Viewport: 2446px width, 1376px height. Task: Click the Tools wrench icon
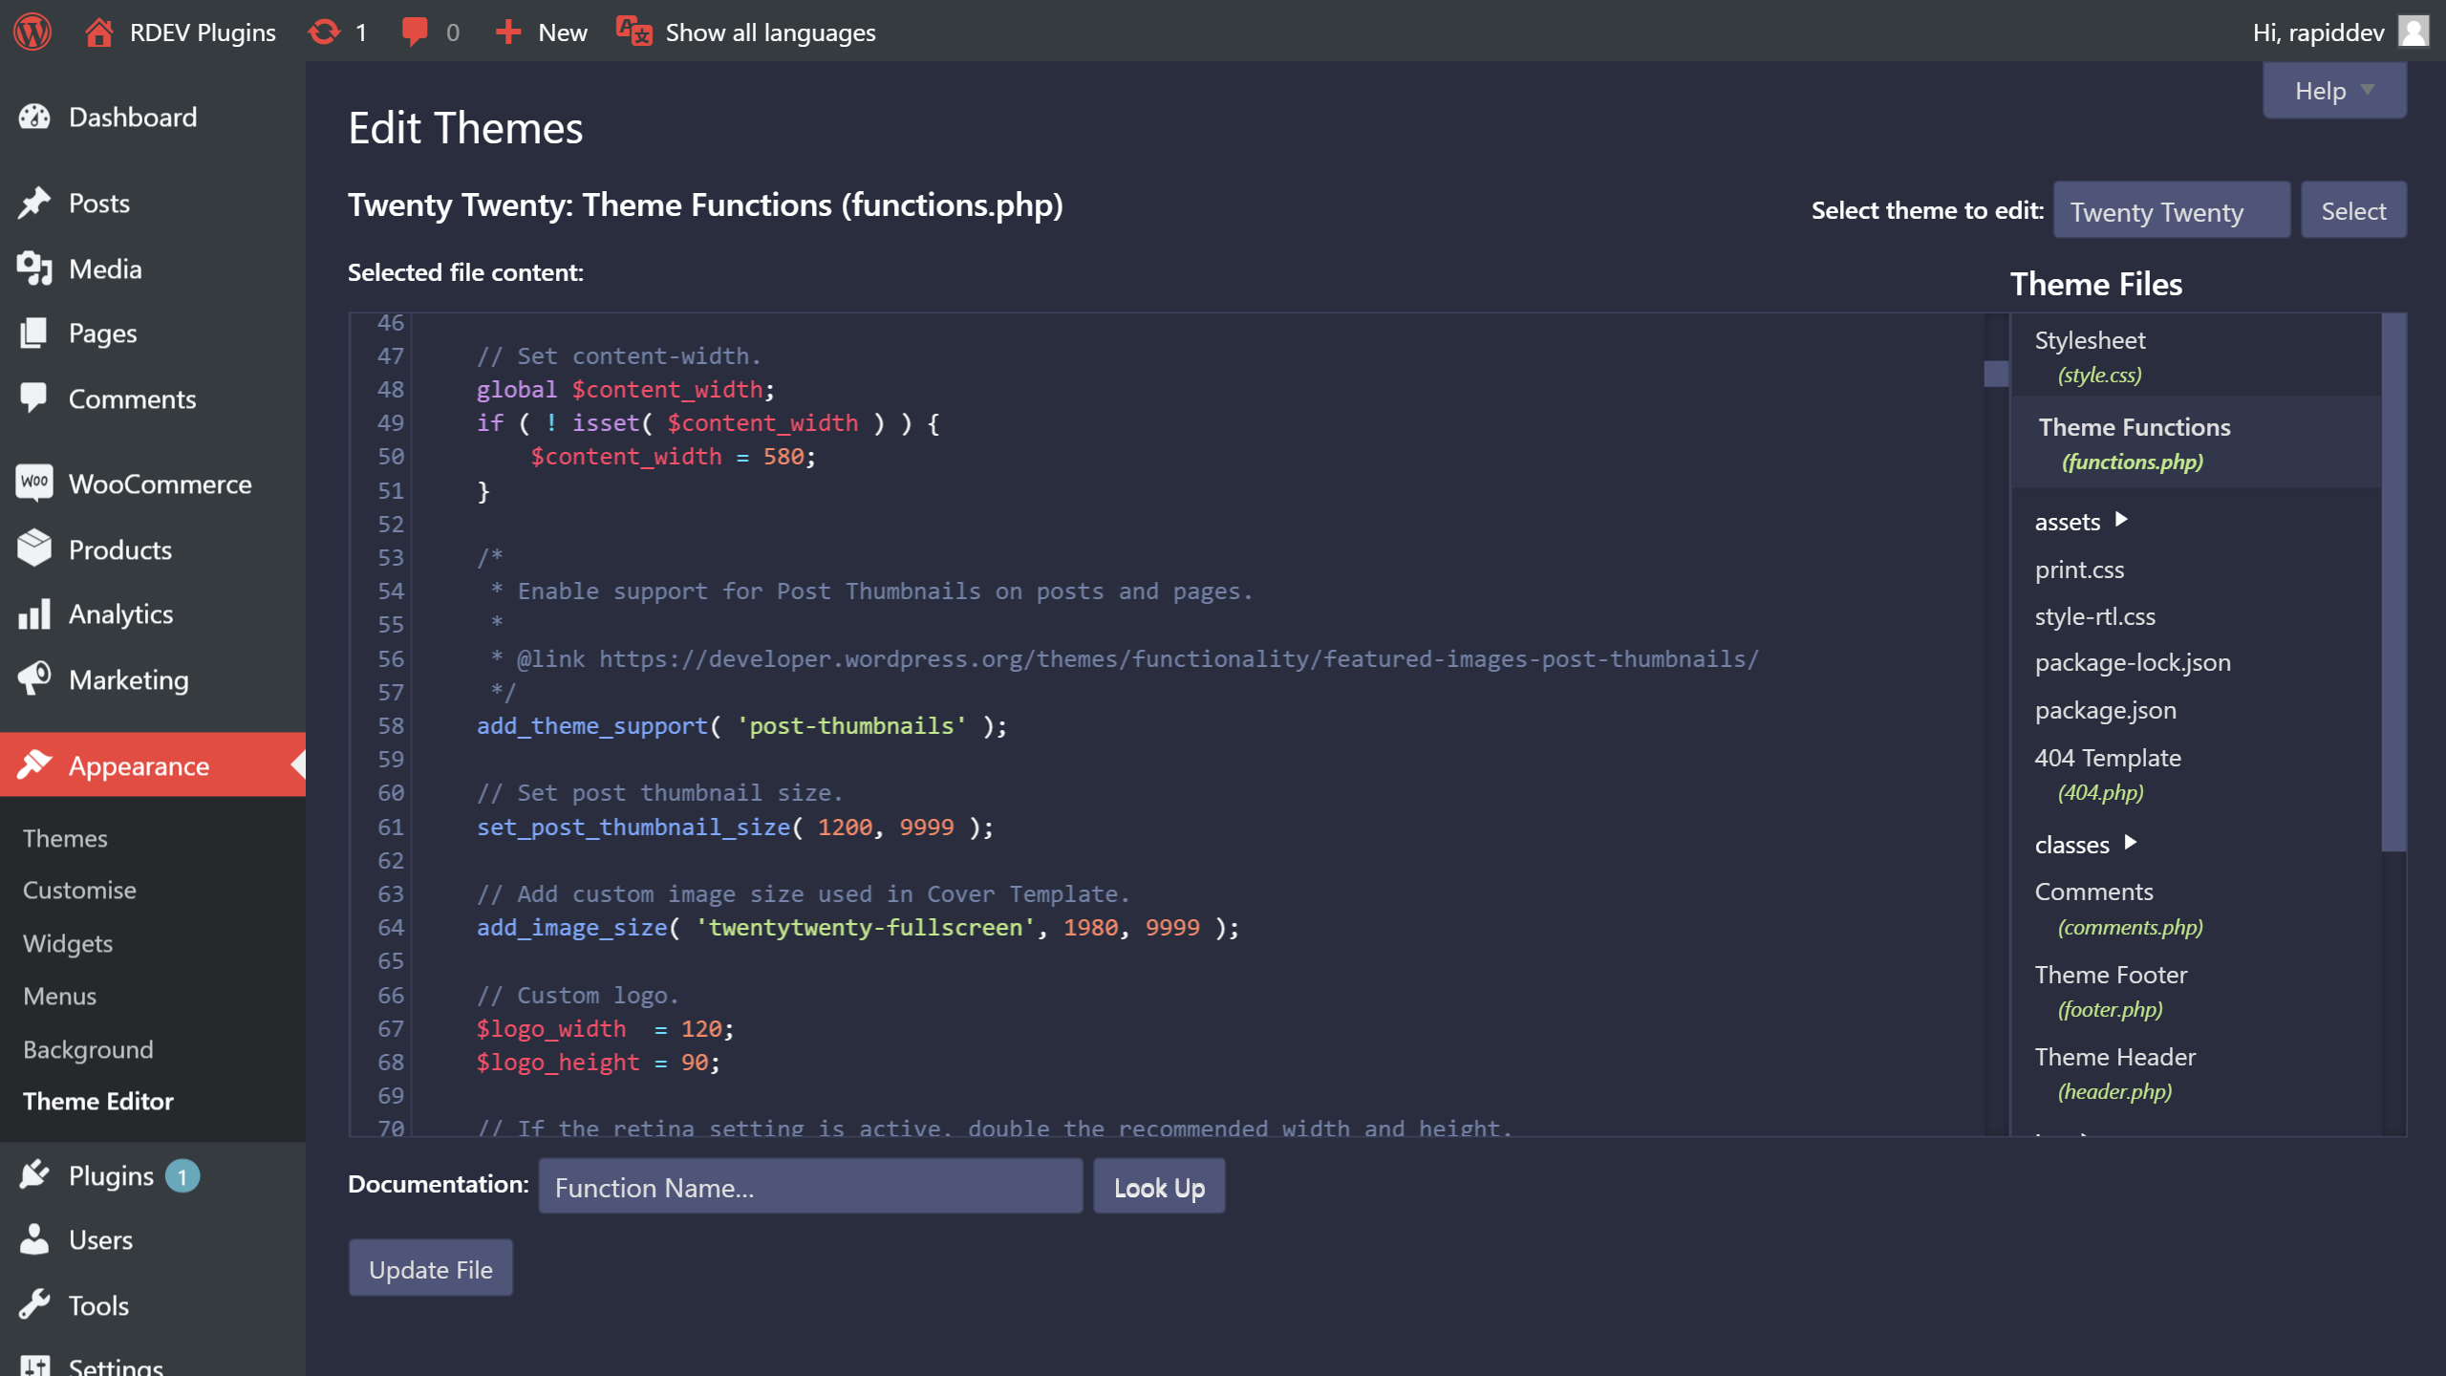(x=34, y=1304)
